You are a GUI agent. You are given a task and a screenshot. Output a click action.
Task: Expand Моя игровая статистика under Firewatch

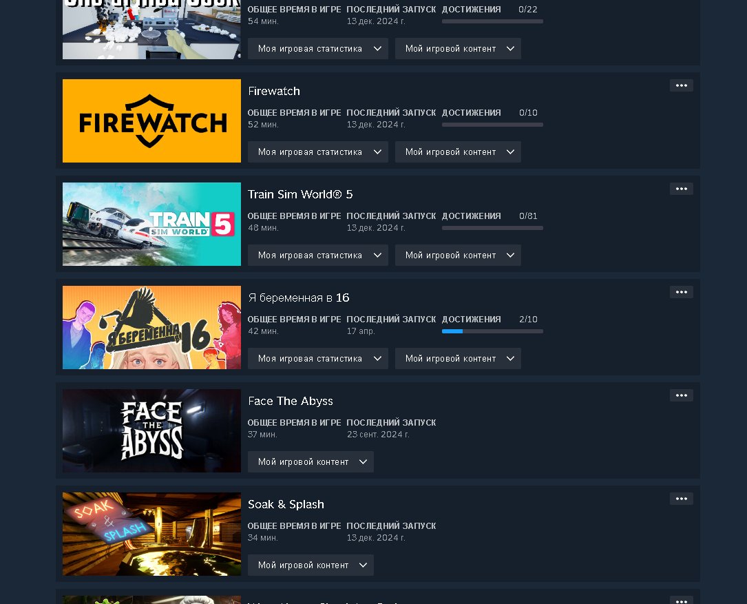pyautogui.click(x=318, y=152)
